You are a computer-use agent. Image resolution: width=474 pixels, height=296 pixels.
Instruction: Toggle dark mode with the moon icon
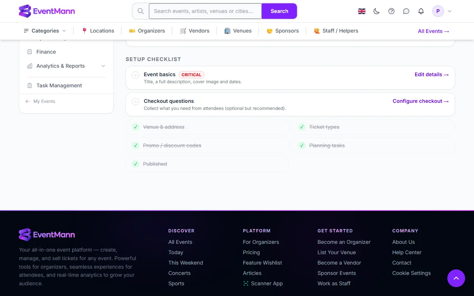coord(377,11)
